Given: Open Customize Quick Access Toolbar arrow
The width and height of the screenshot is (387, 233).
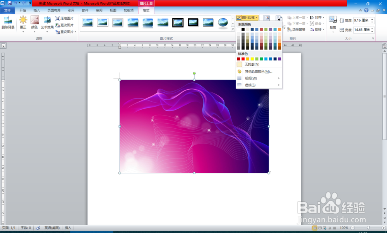Looking at the screenshot, I should 30,3.
